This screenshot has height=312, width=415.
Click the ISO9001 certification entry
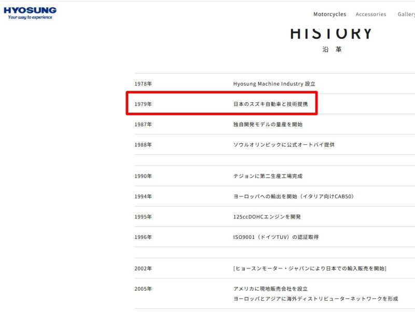pos(276,237)
